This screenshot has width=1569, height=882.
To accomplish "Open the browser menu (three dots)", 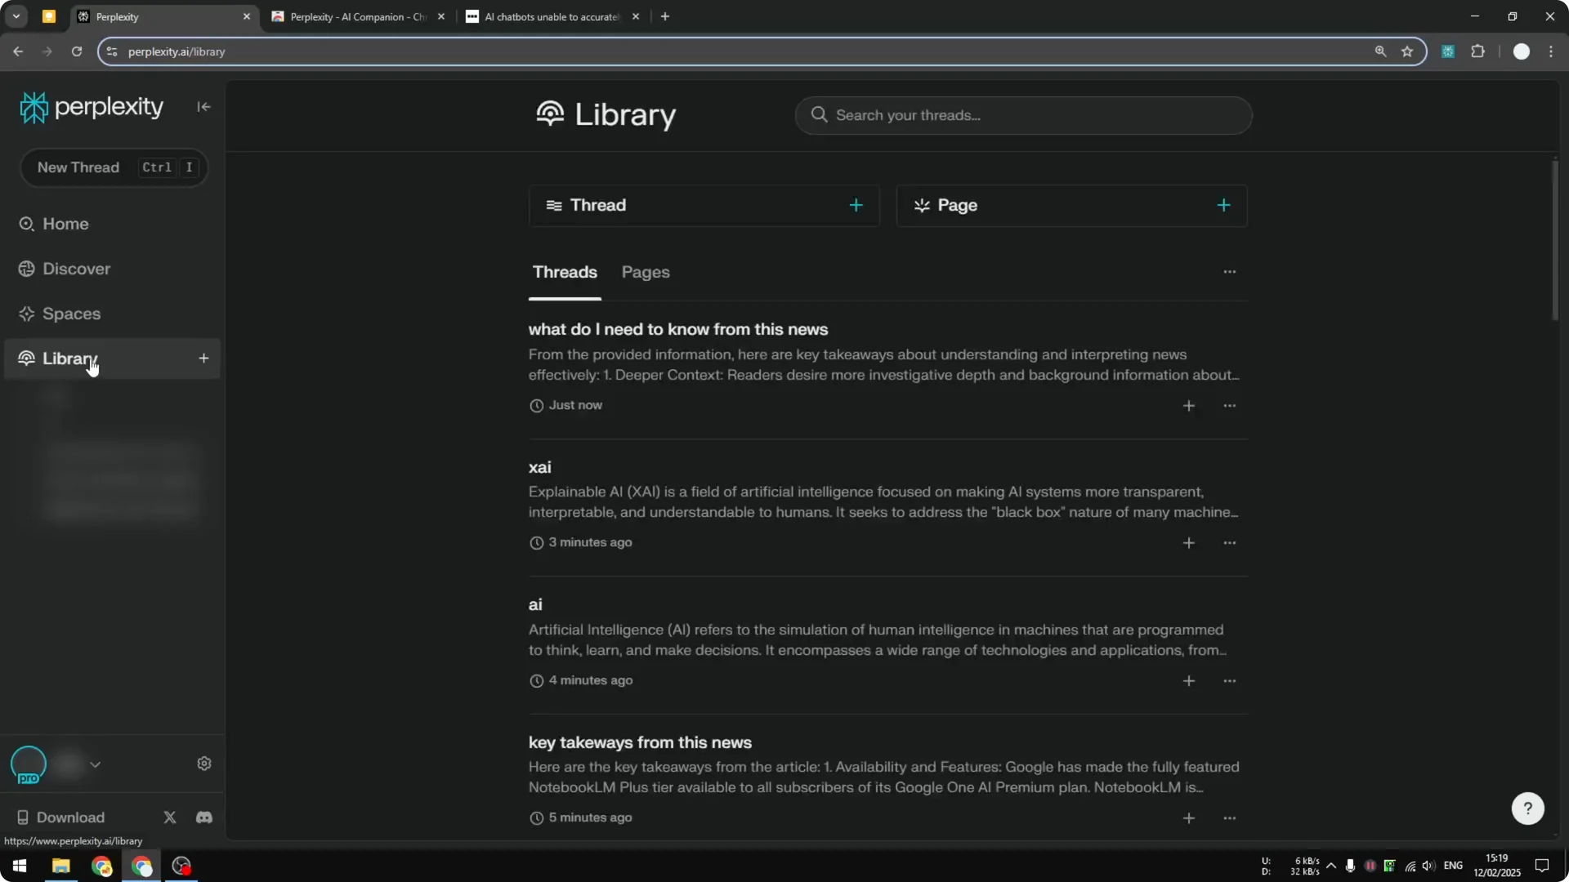I will [1552, 51].
